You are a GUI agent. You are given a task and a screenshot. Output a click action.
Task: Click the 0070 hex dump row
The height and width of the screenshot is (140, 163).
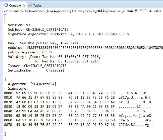click(77, 125)
